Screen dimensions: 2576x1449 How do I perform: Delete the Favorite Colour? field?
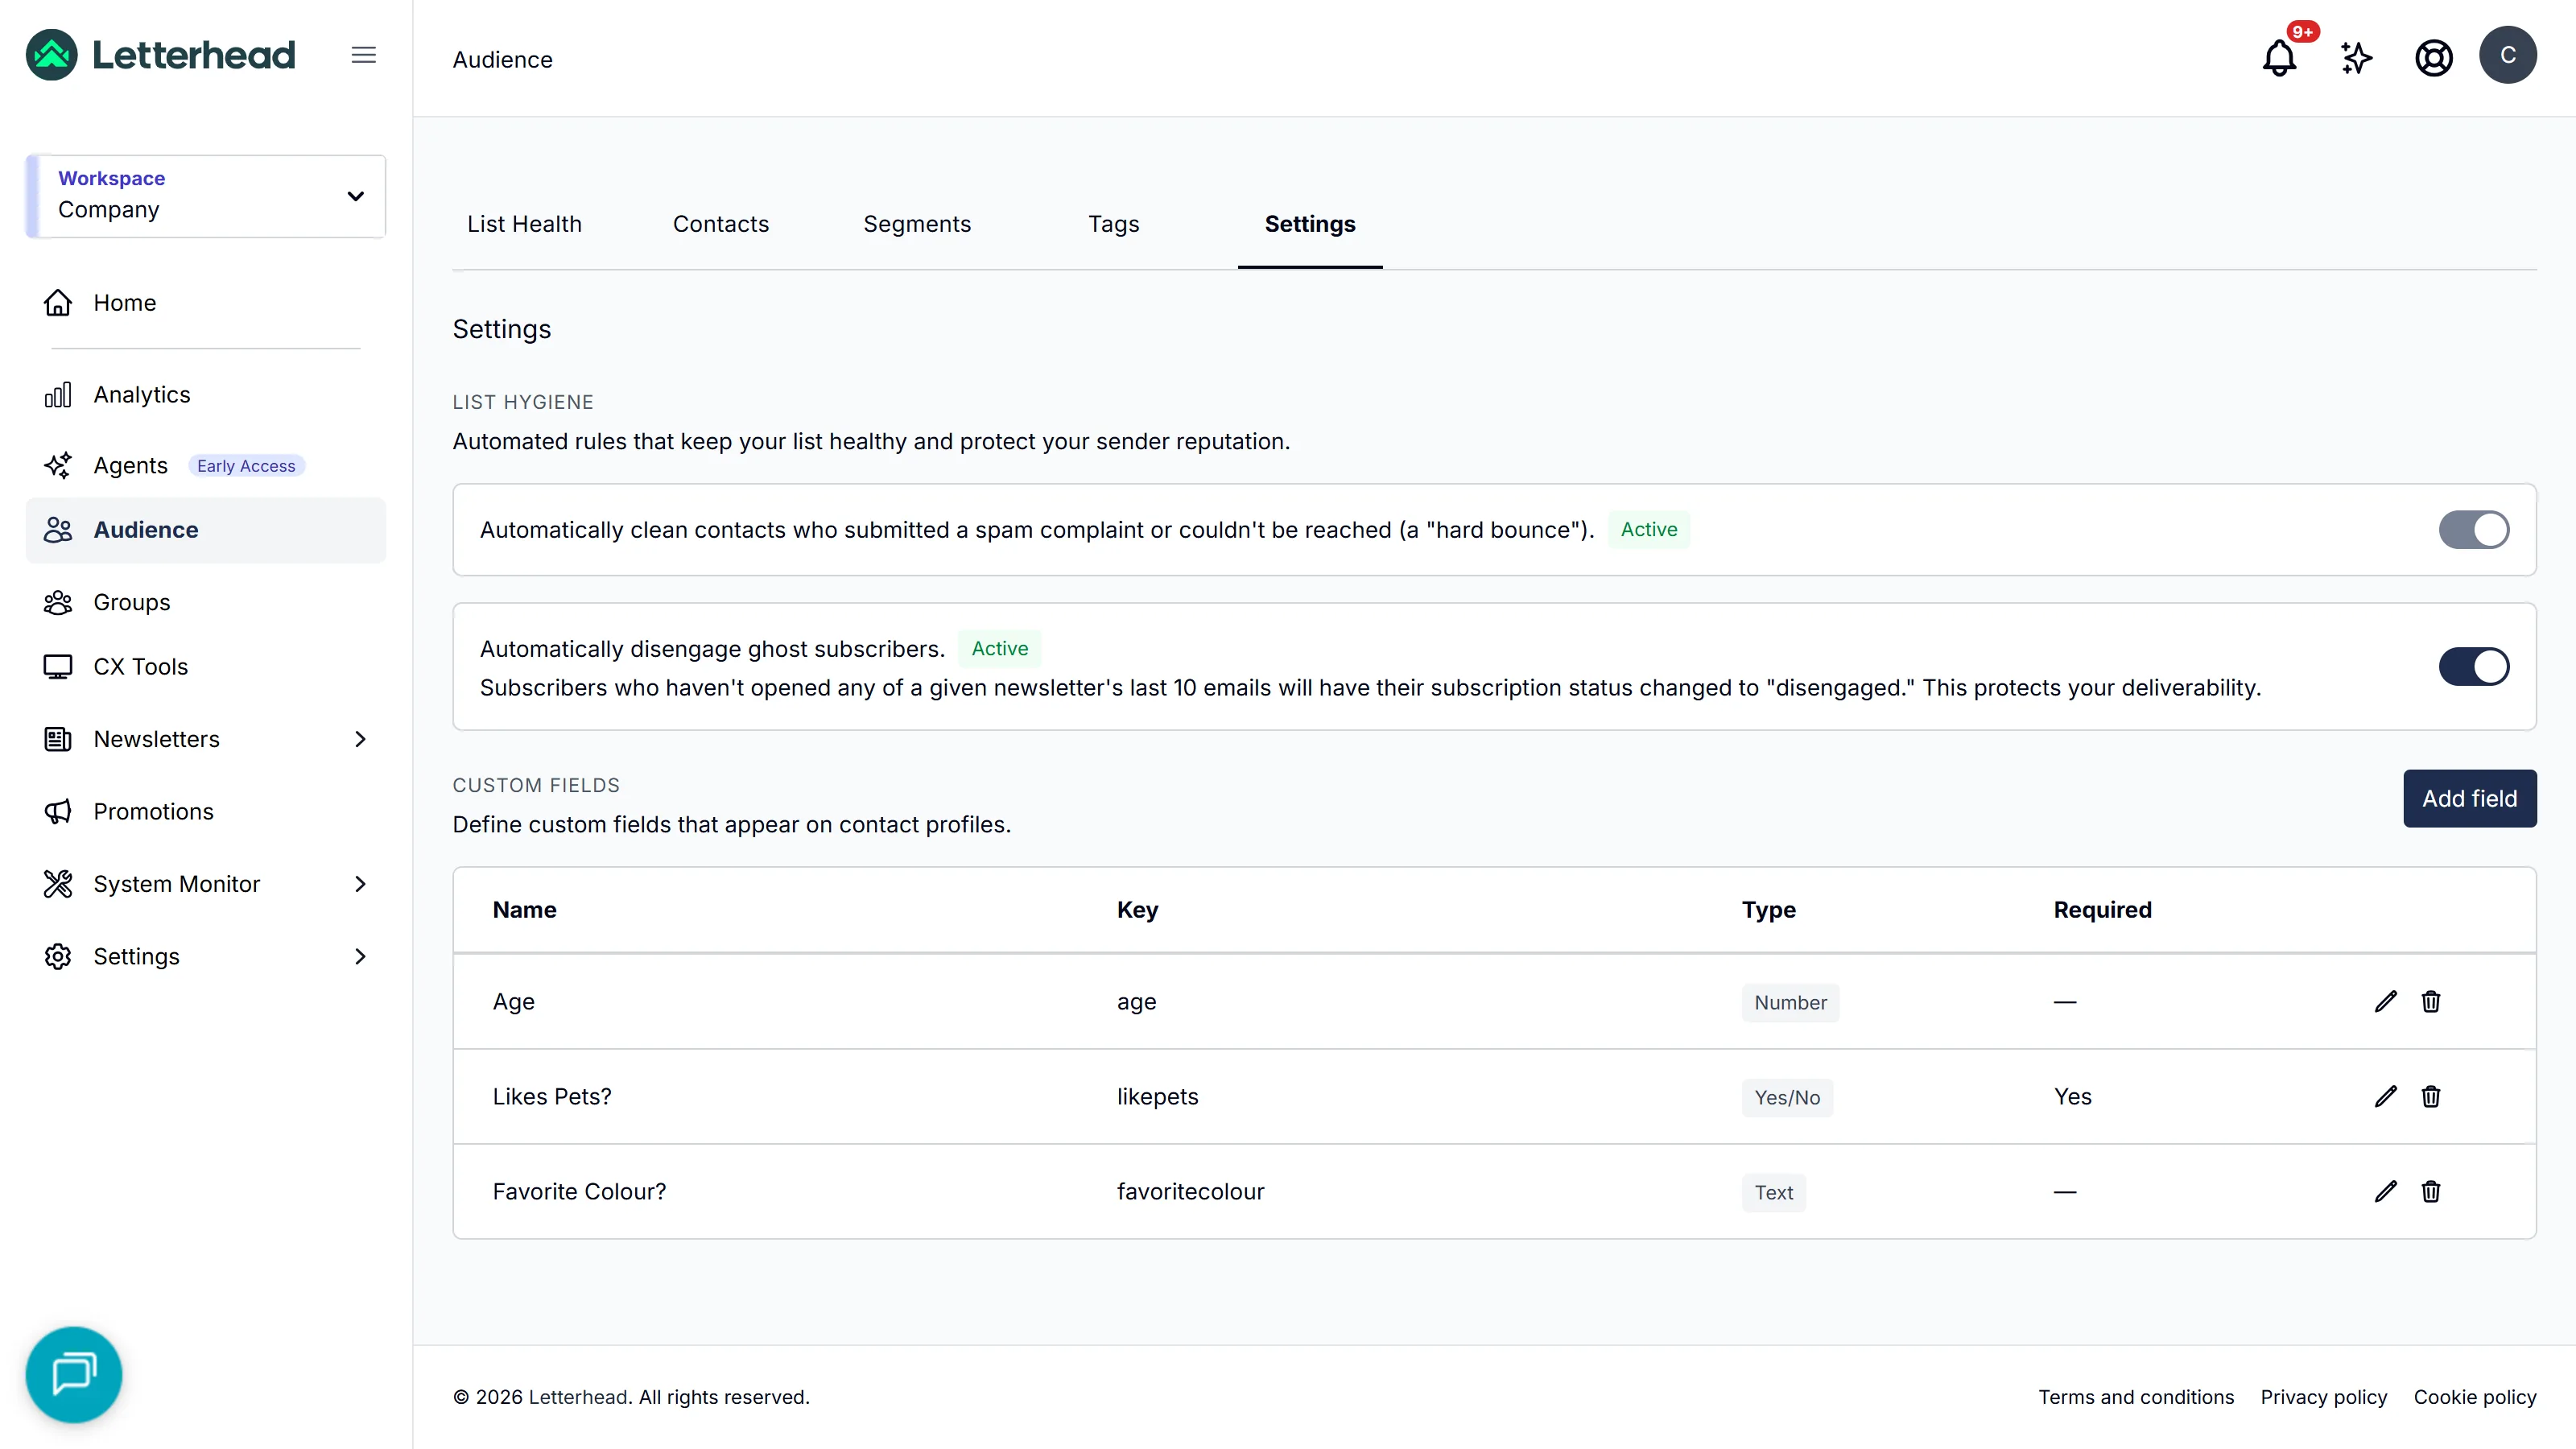point(2431,1191)
